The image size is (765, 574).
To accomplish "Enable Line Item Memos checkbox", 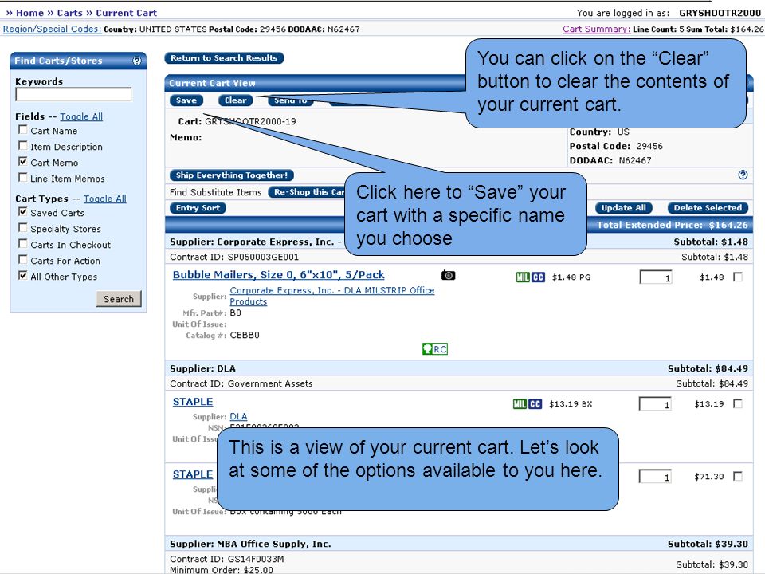I will pos(22,177).
